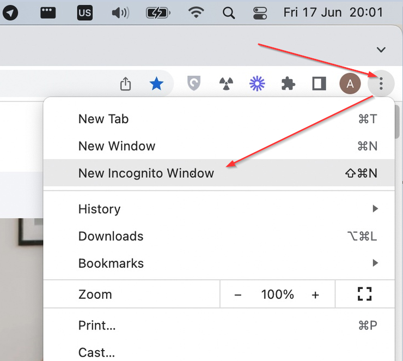Click the grey shield extension icon

[x=194, y=83]
